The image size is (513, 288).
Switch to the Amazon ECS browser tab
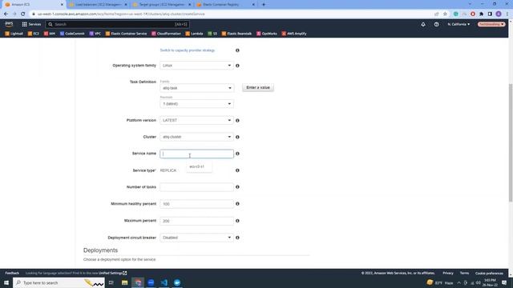pyautogui.click(x=33, y=5)
